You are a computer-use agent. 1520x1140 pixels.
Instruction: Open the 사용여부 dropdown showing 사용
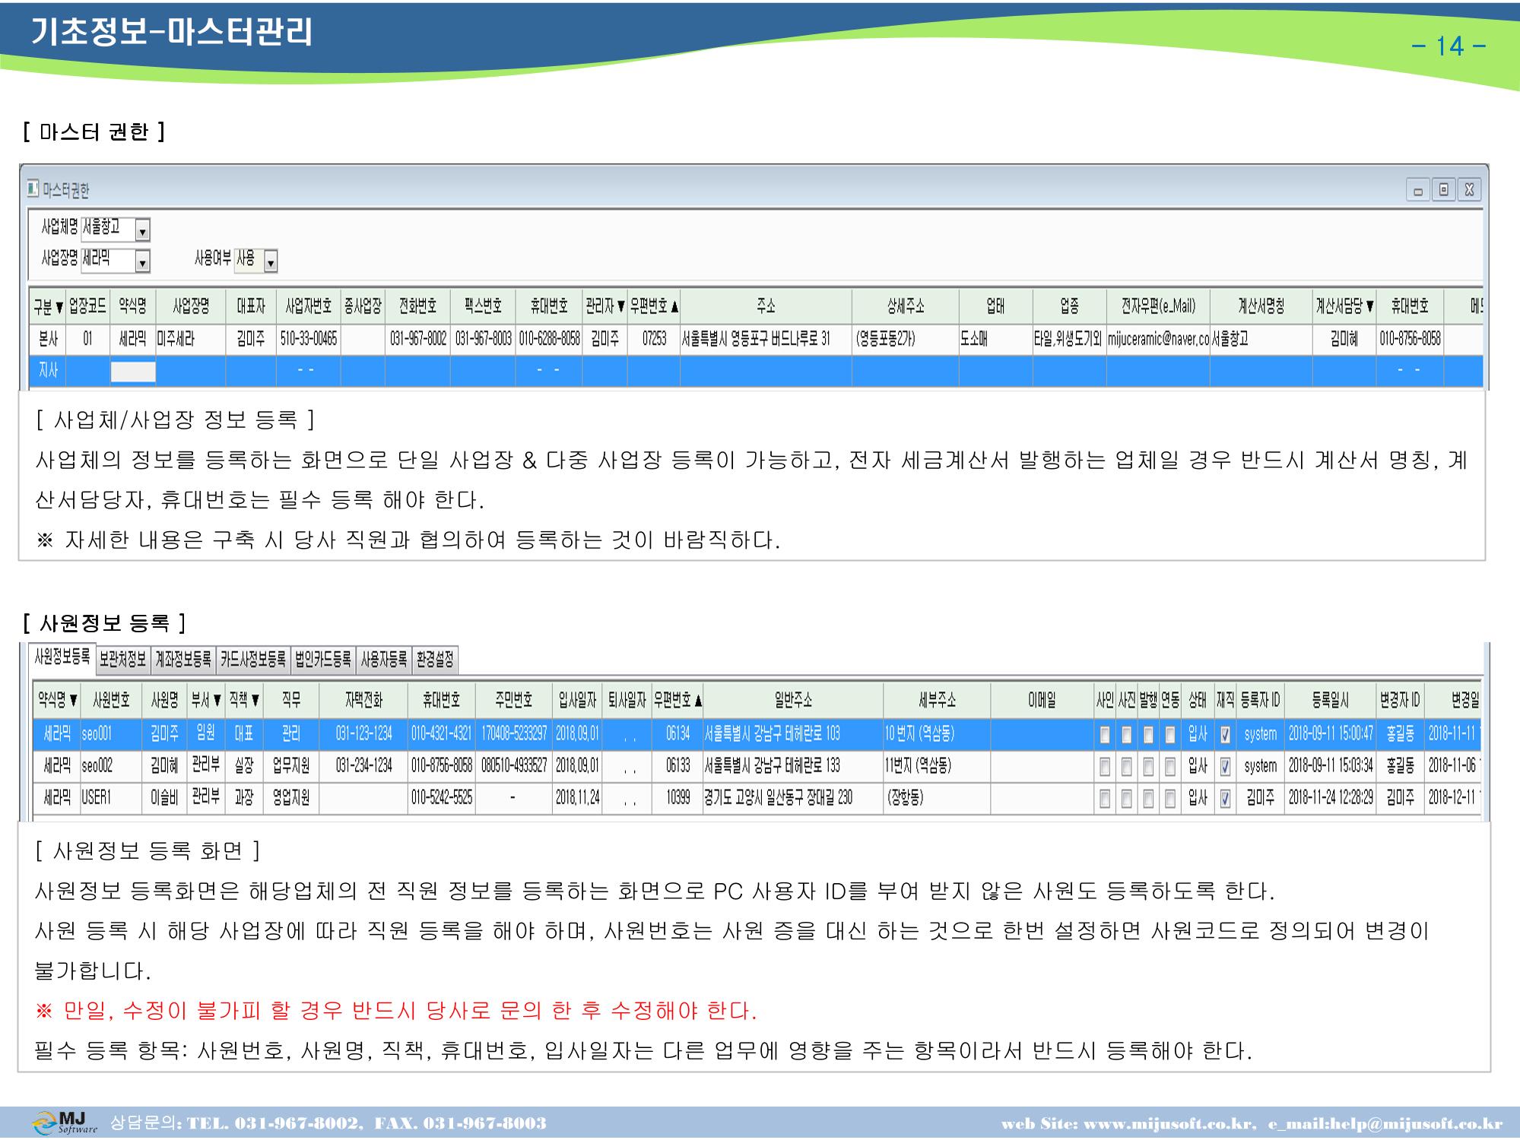(x=271, y=262)
